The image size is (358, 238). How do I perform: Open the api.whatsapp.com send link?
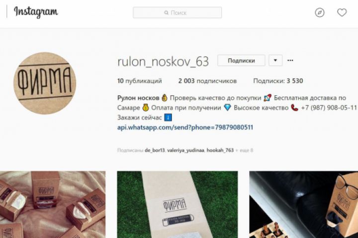185,127
